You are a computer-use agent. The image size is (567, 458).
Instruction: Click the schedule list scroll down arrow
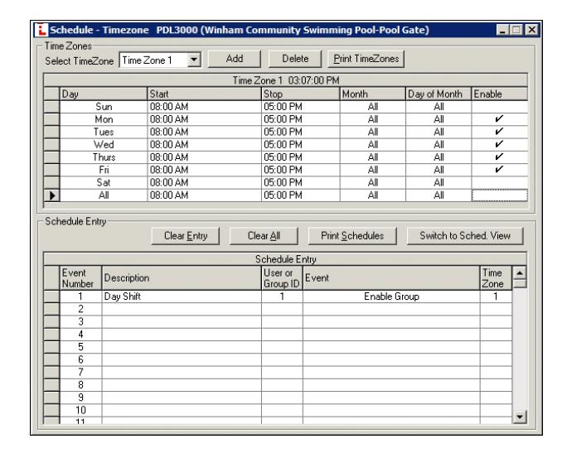click(519, 417)
